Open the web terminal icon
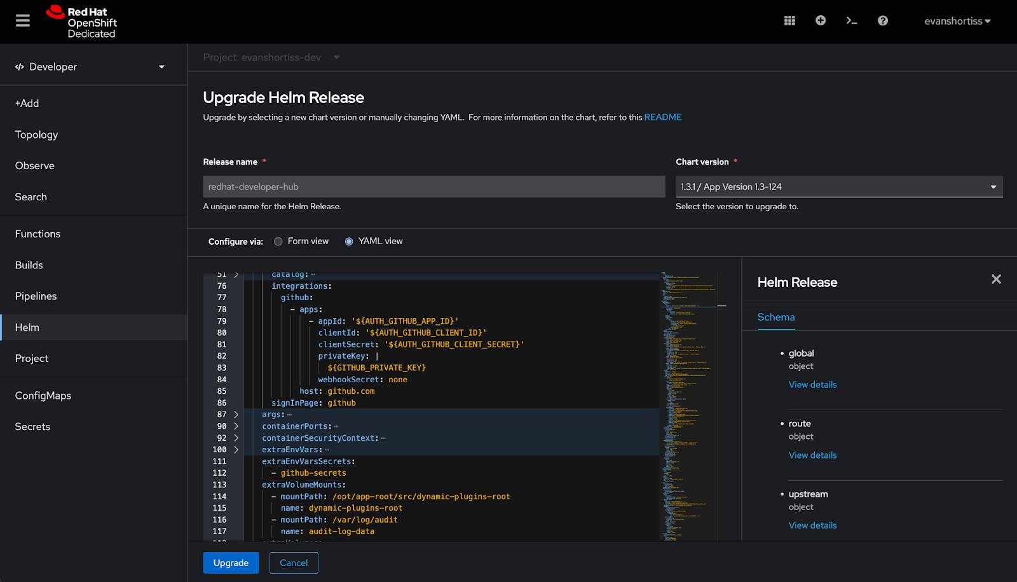 click(x=852, y=21)
